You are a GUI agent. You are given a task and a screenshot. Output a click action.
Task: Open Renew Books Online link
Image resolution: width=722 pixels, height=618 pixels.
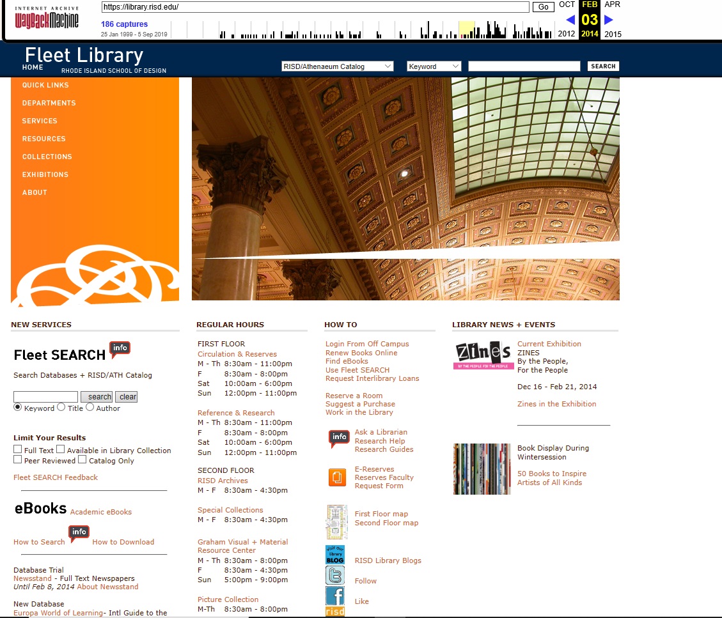(x=361, y=353)
